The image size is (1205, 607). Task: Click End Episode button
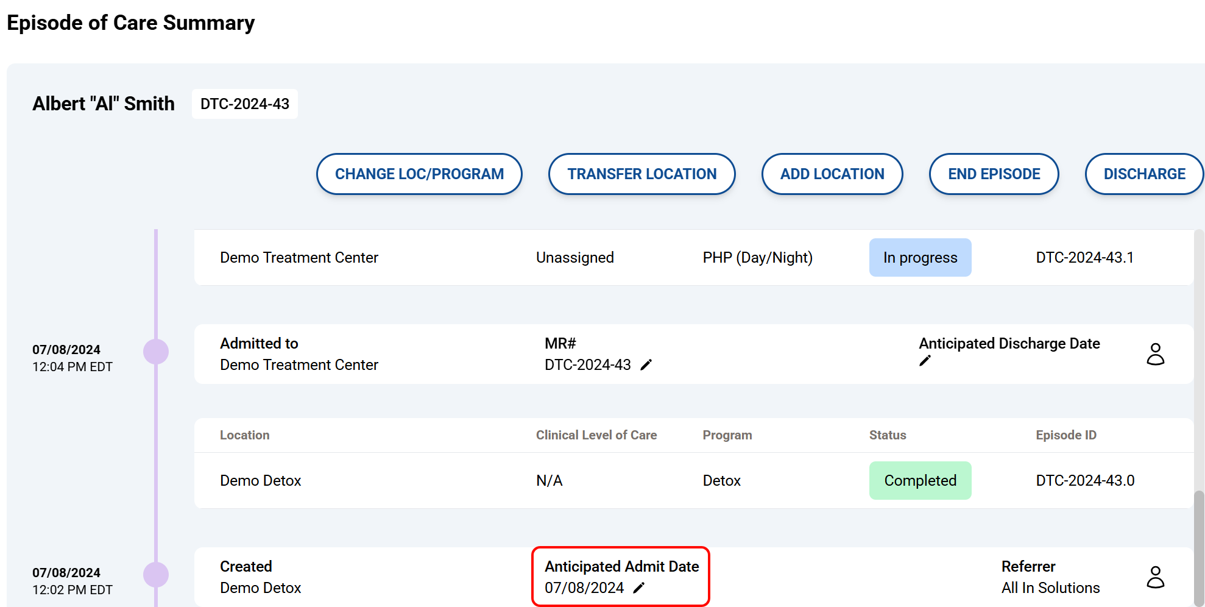994,174
